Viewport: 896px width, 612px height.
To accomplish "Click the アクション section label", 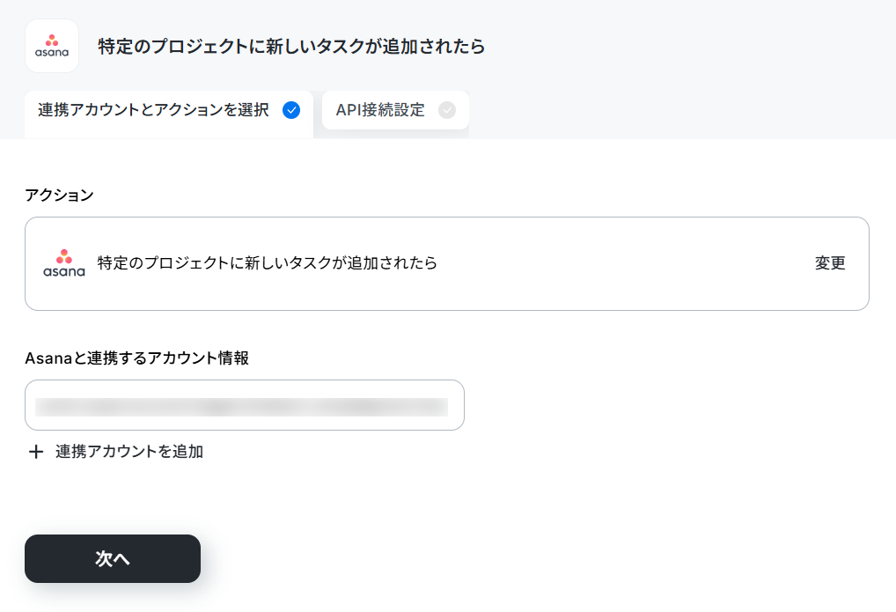I will click(x=60, y=195).
